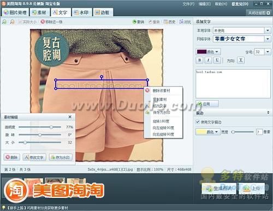Switch text direction with T icon
273x211 pixels.
click(241, 60)
